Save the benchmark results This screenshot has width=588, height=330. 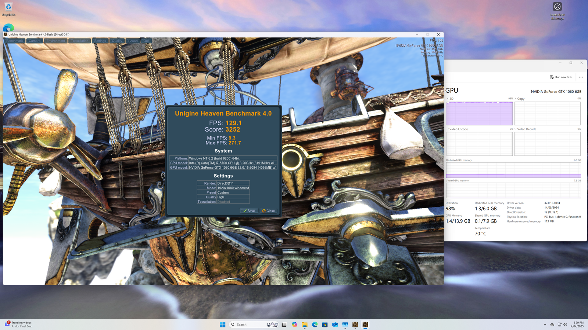(x=249, y=211)
